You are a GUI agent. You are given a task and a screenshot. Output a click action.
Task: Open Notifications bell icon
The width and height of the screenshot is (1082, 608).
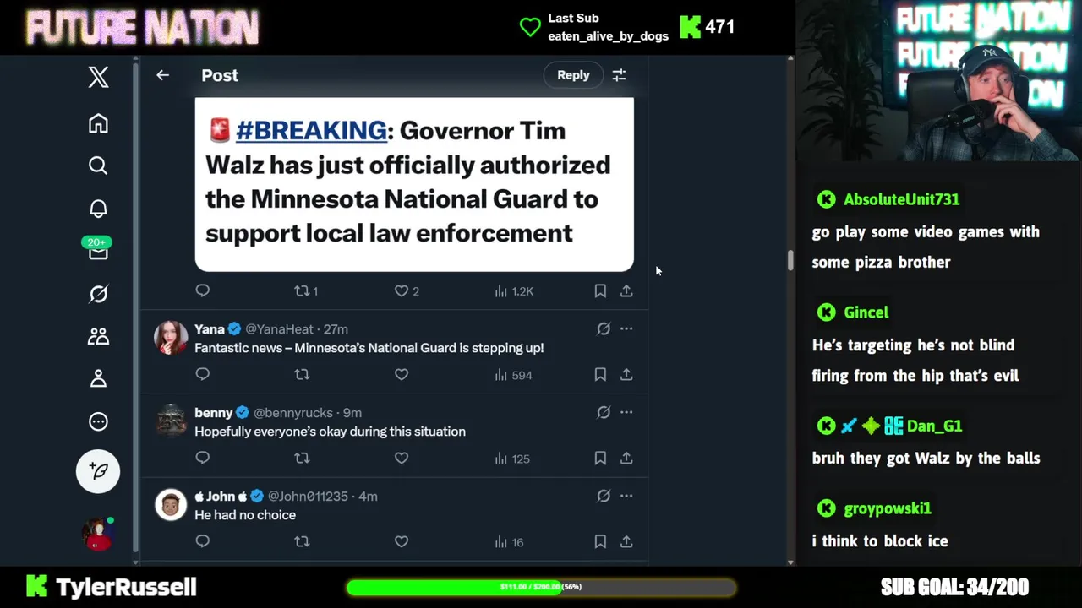(x=98, y=209)
